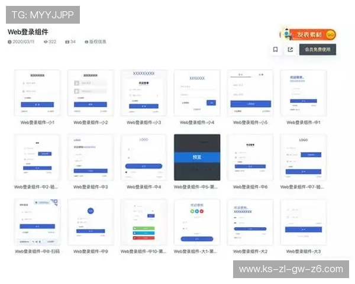Open the 版权信息 link
The width and height of the screenshot is (355, 284).
[x=95, y=41]
